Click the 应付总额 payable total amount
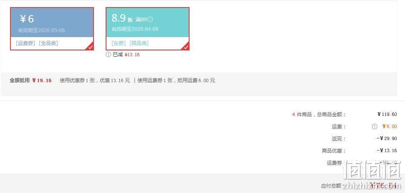This screenshot has width=405, height=193. 383,185
